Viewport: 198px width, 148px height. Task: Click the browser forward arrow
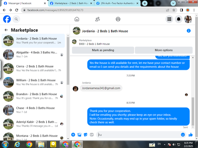[10, 10]
